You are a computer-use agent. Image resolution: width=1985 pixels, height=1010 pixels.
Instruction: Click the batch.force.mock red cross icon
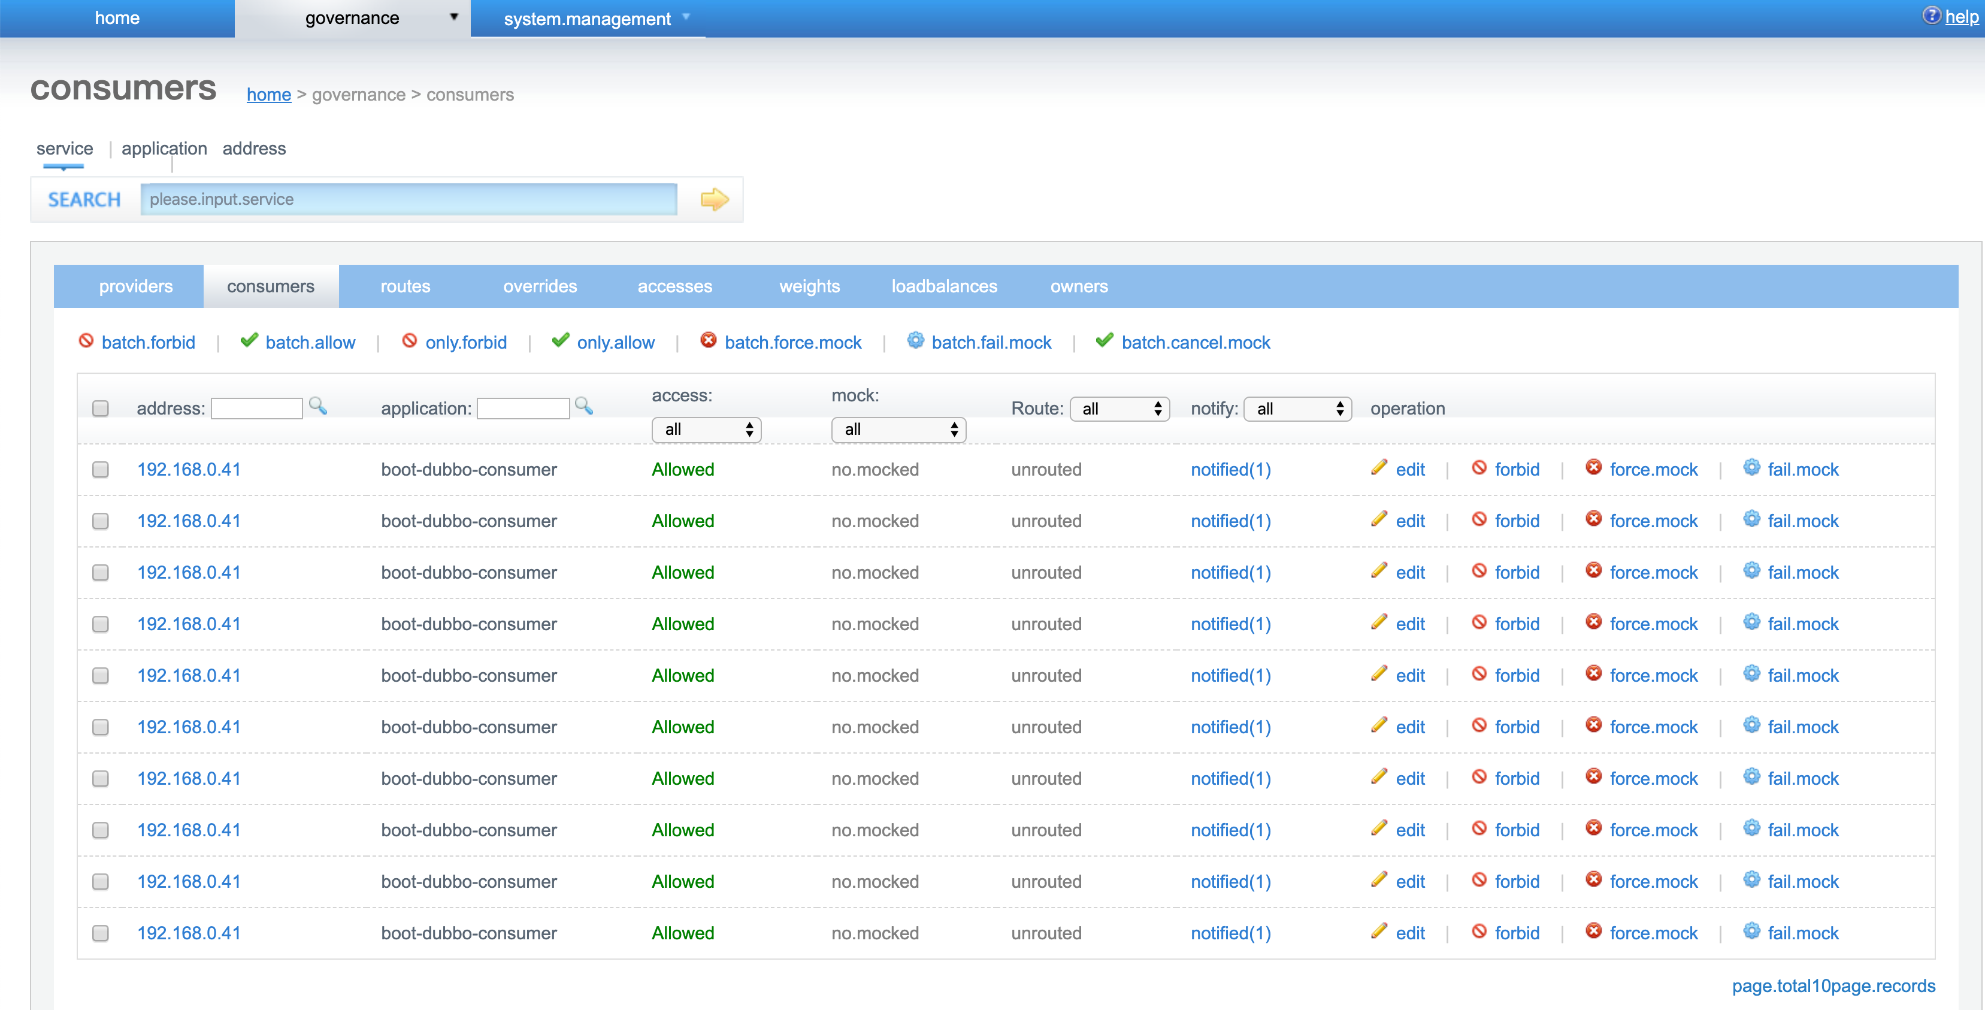coord(708,340)
